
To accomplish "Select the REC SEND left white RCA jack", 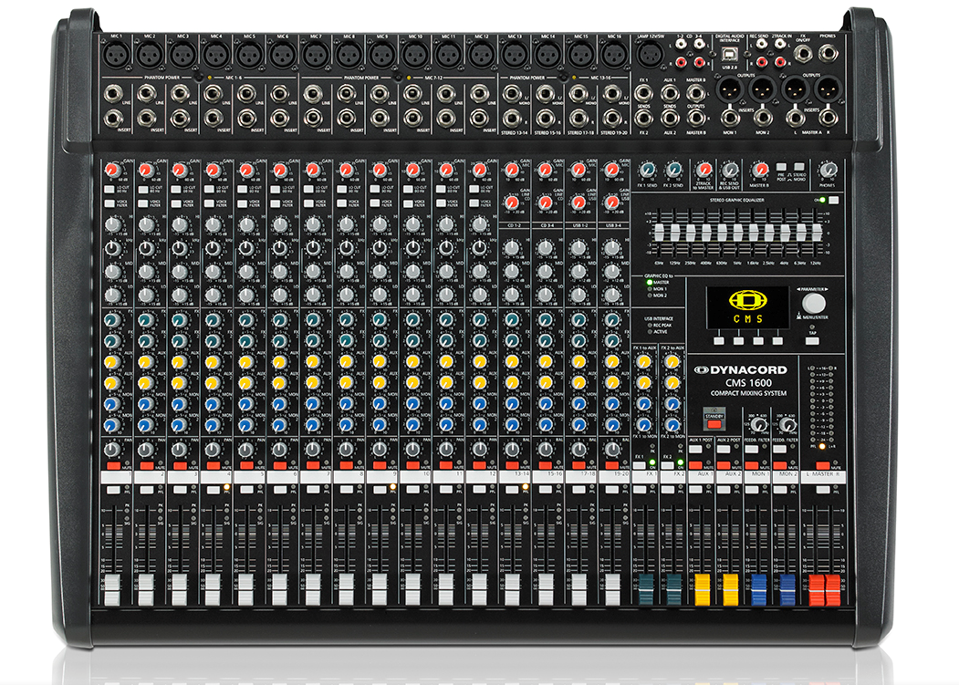I will pyautogui.click(x=761, y=44).
